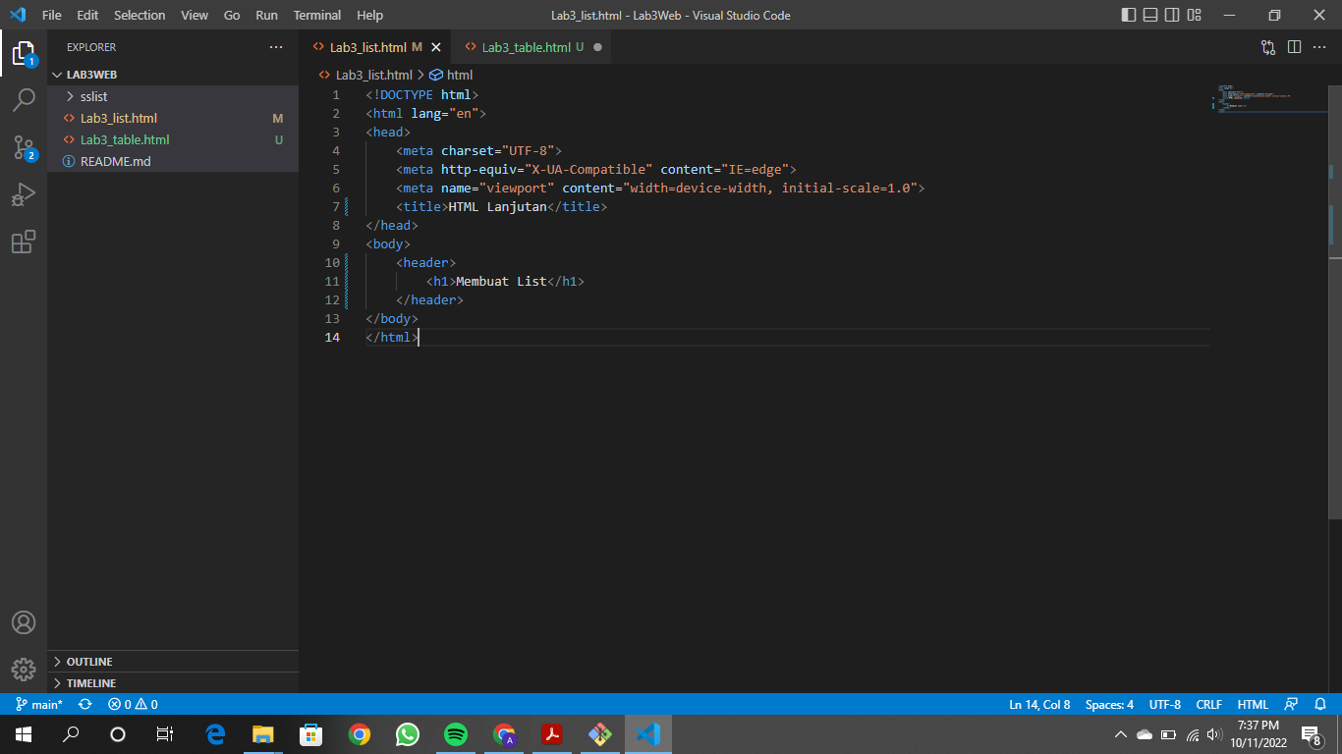The image size is (1342, 754).
Task: Click UTF-8 encoding in status bar
Action: pyautogui.click(x=1164, y=705)
